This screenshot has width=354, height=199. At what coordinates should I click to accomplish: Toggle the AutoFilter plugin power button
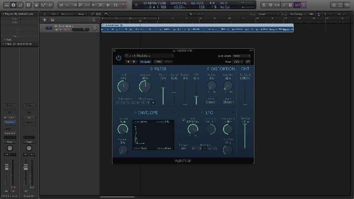(x=118, y=58)
